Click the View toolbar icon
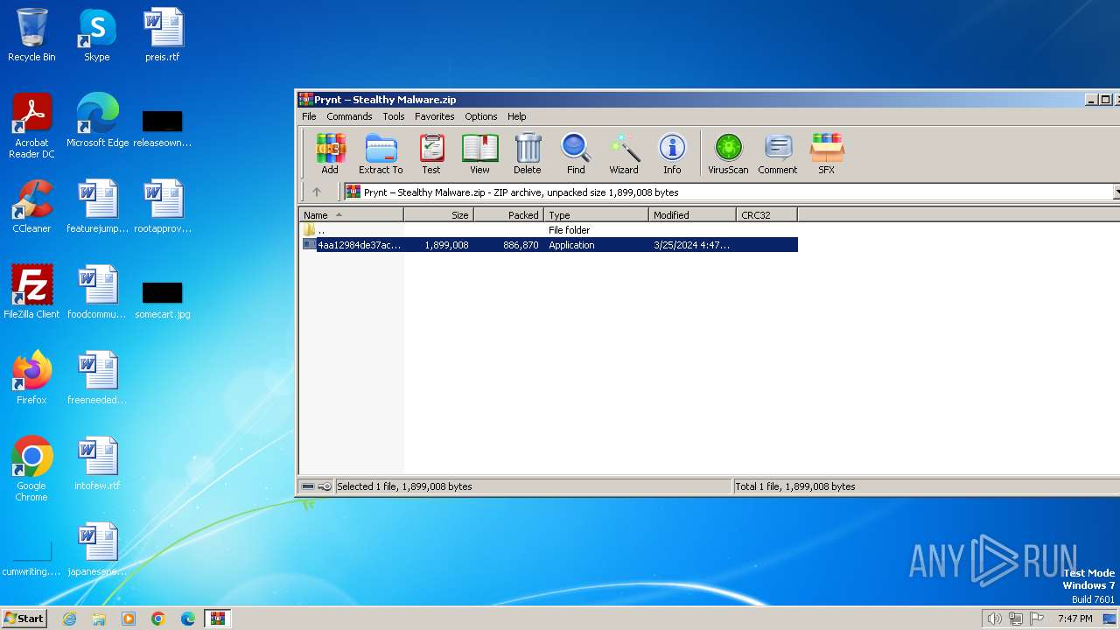The height and width of the screenshot is (630, 1120). pyautogui.click(x=479, y=154)
